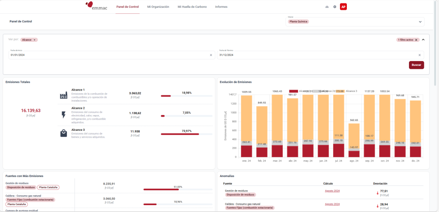Image resolution: width=439 pixels, height=212 pixels.
Task: Click the Alcance 1 factory icon
Action: (x=64, y=96)
